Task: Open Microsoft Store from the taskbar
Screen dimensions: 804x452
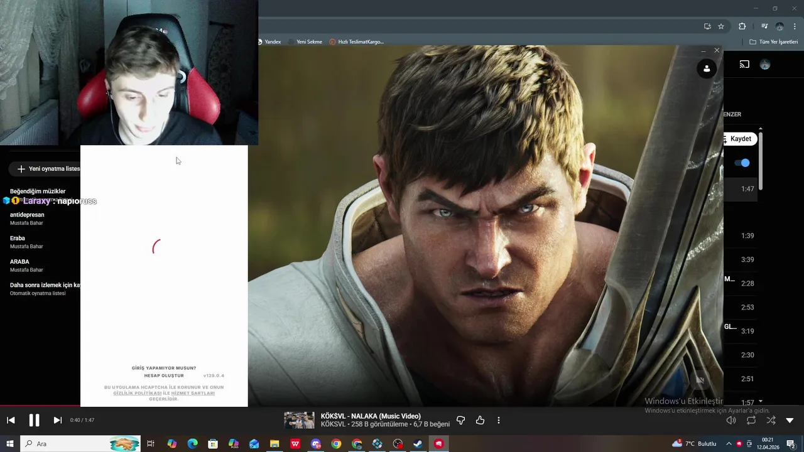Action: pos(213,444)
